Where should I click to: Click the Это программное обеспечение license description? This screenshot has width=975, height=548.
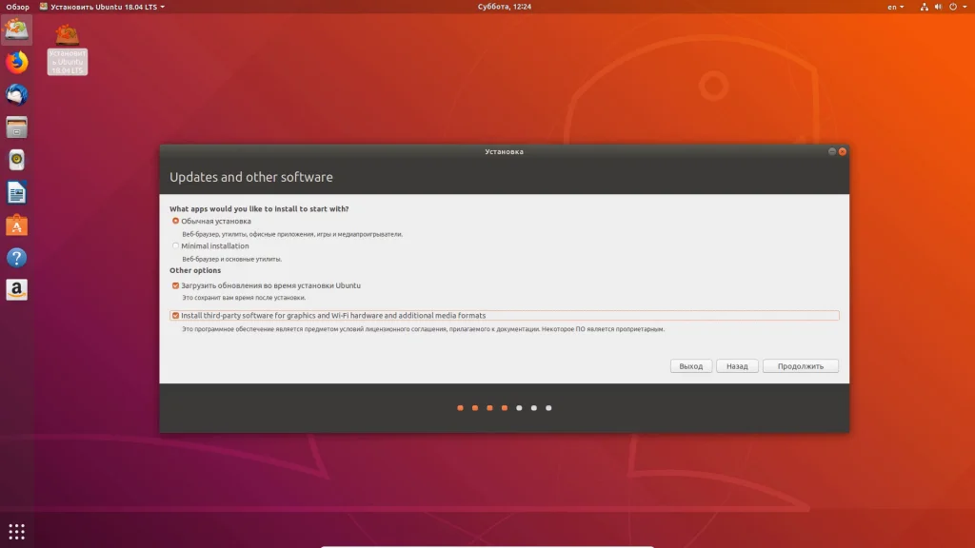tap(423, 329)
